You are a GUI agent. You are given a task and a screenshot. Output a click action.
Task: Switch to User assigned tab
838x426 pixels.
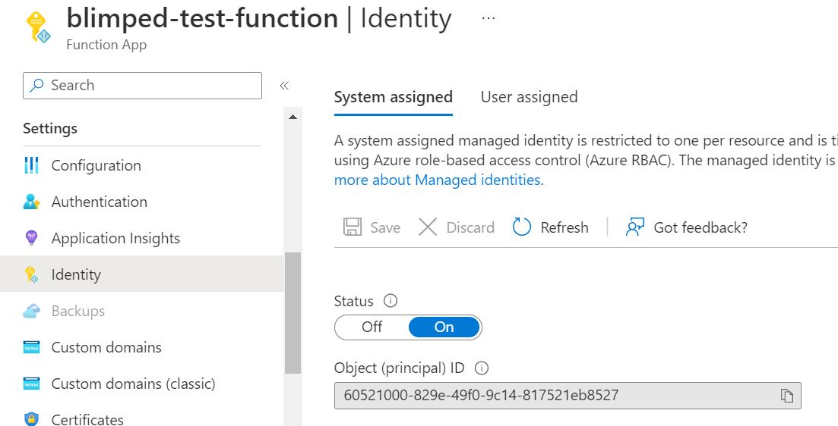coord(529,97)
